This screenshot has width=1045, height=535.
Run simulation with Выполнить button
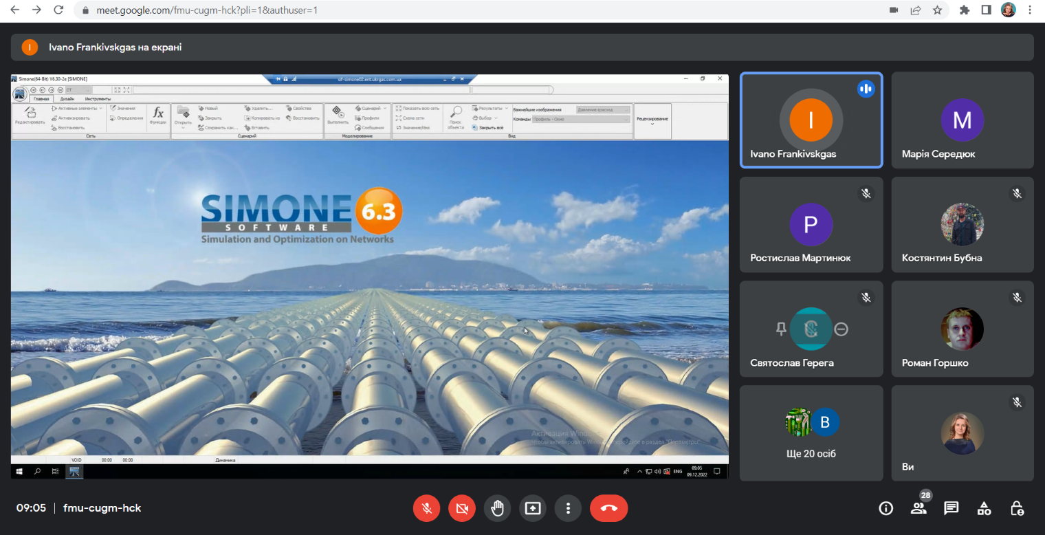(338, 115)
